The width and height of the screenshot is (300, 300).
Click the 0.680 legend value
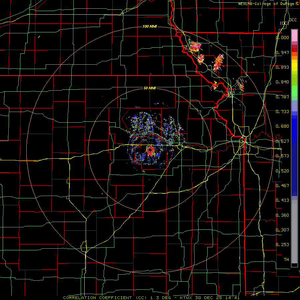(282, 126)
